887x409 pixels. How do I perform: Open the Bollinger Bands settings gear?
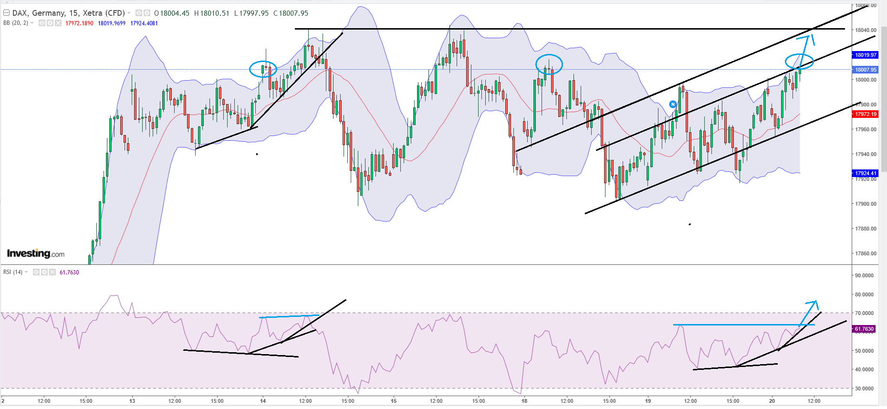coord(50,23)
